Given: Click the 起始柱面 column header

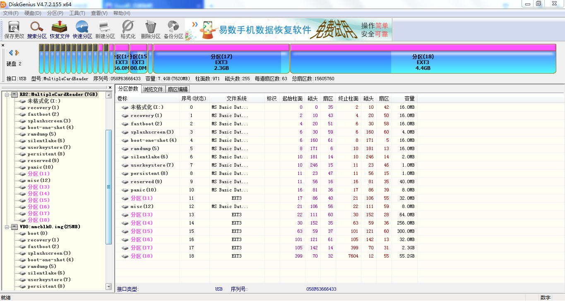Looking at the screenshot, I should click(x=292, y=98).
